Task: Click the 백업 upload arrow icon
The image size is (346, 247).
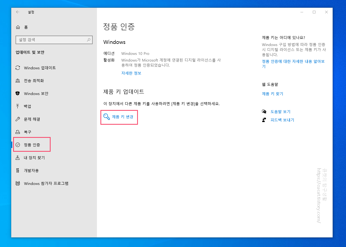Action: (x=18, y=106)
